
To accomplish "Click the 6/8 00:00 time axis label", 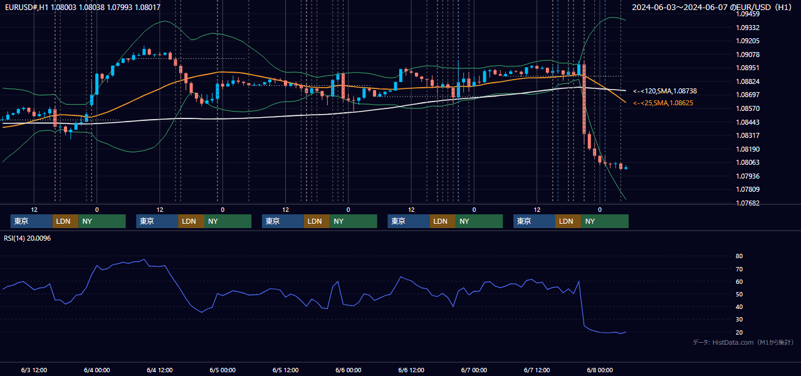I will (x=600, y=370).
